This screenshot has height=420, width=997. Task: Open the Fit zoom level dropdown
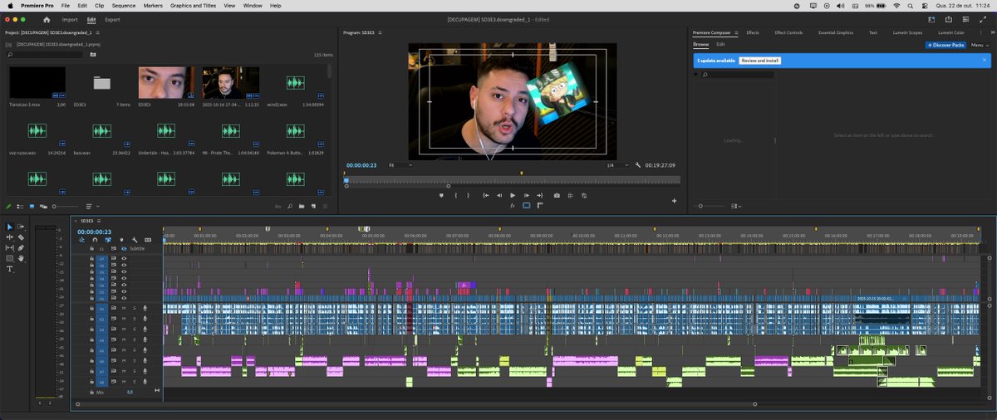coord(400,165)
